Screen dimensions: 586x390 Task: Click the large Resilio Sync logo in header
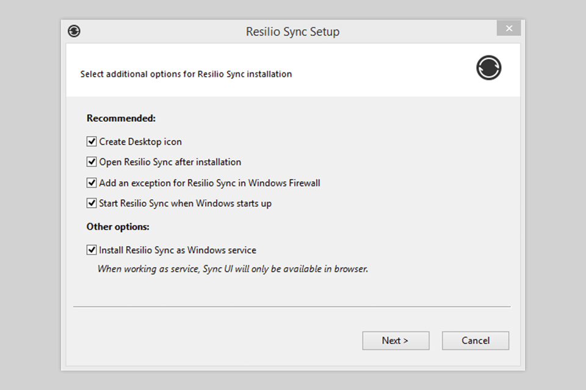[x=488, y=68]
